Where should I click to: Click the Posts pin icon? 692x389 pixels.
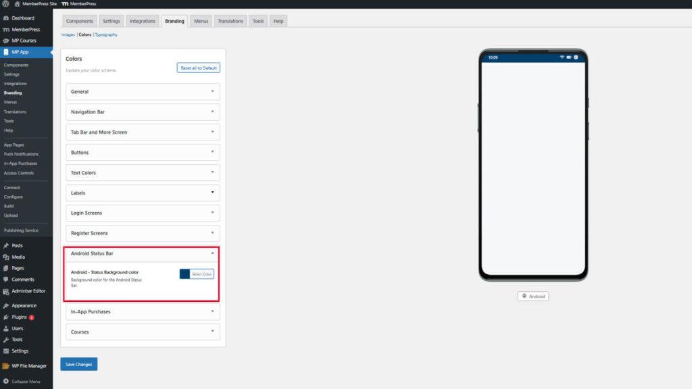(6, 246)
